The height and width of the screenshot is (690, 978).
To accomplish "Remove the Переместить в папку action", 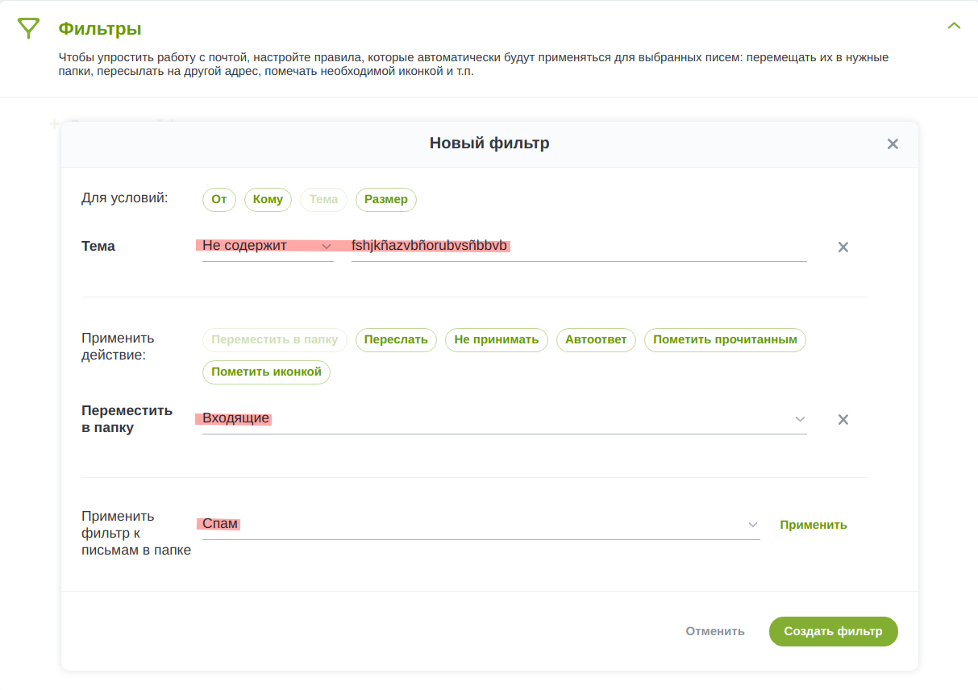I will tap(843, 420).
